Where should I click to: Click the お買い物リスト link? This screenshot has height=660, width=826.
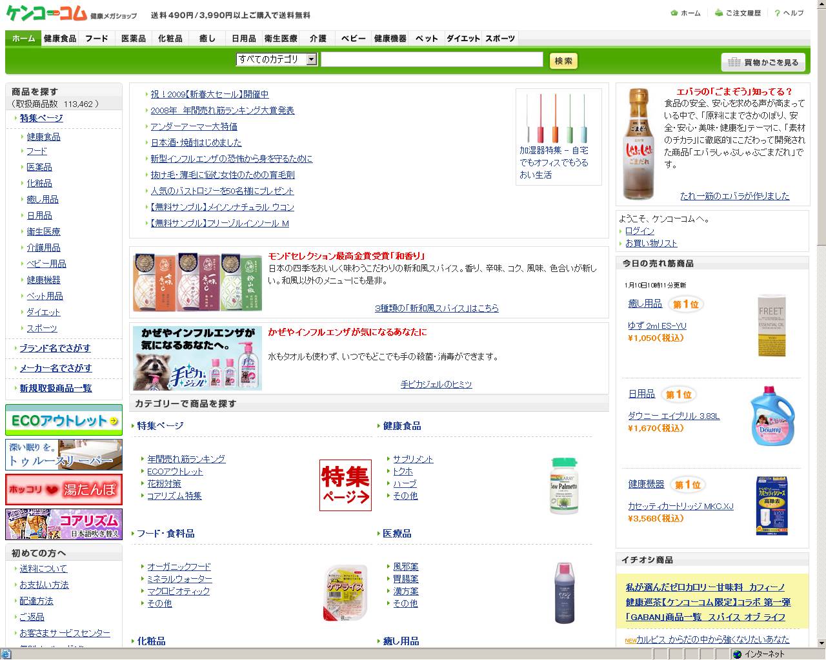pos(651,243)
